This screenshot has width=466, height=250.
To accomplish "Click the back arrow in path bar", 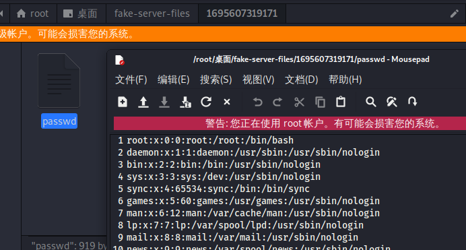I will click(x=1, y=13).
